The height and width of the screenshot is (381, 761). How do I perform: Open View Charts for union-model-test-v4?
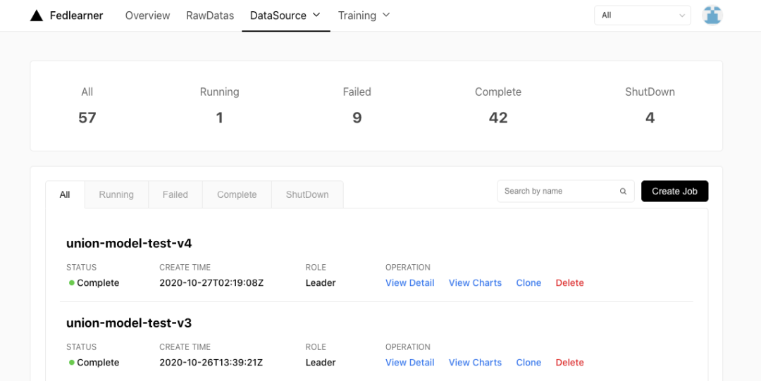[x=475, y=283]
